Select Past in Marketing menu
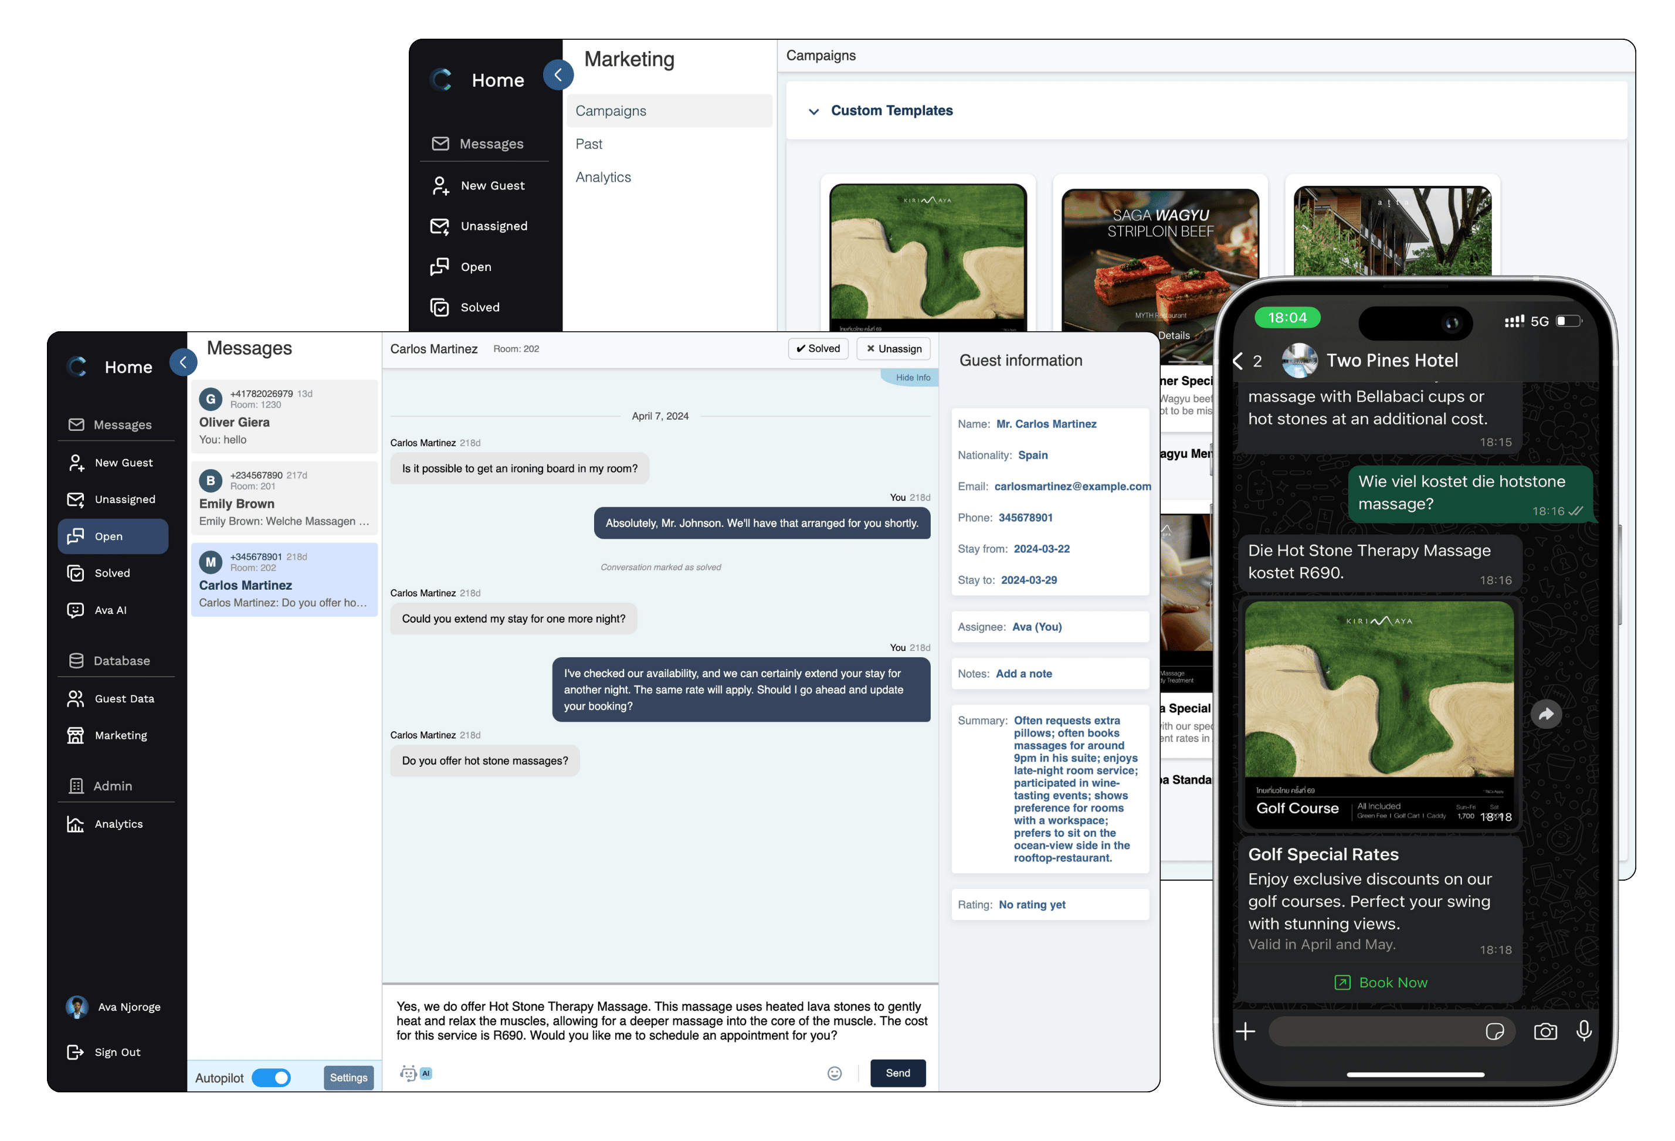 [589, 144]
